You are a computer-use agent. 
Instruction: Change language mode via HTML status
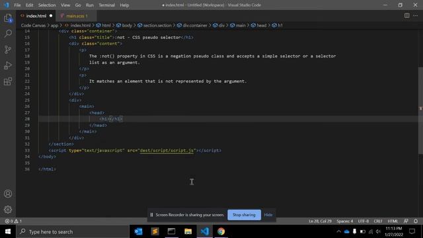point(393,221)
